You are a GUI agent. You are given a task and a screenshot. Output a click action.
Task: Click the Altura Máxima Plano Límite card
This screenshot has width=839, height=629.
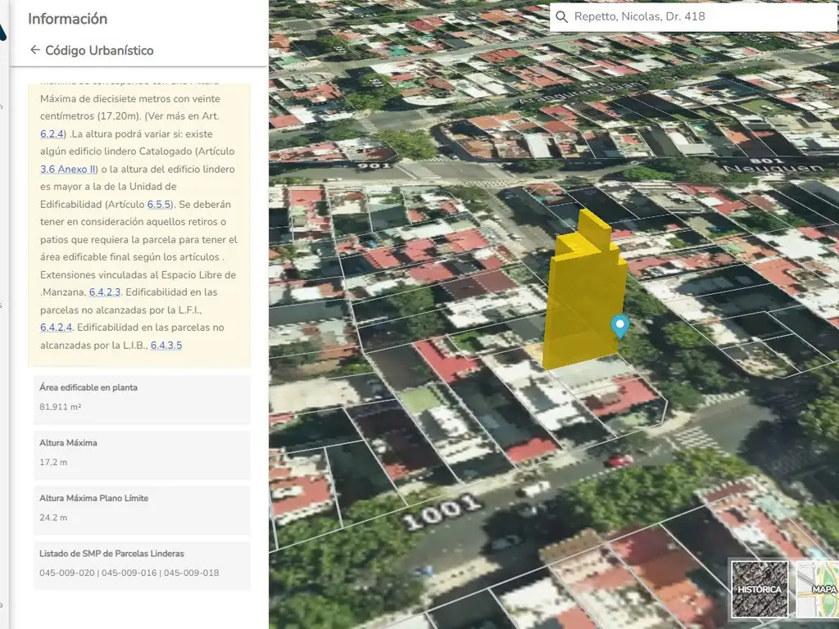142,508
